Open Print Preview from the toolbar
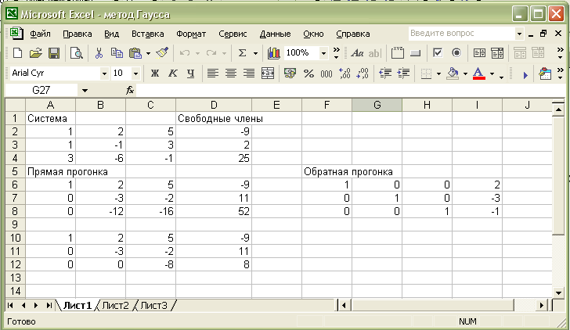Image resolution: width=570 pixels, height=330 pixels. point(77,53)
